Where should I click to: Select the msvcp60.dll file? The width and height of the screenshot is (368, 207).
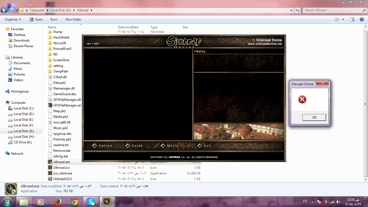click(62, 122)
